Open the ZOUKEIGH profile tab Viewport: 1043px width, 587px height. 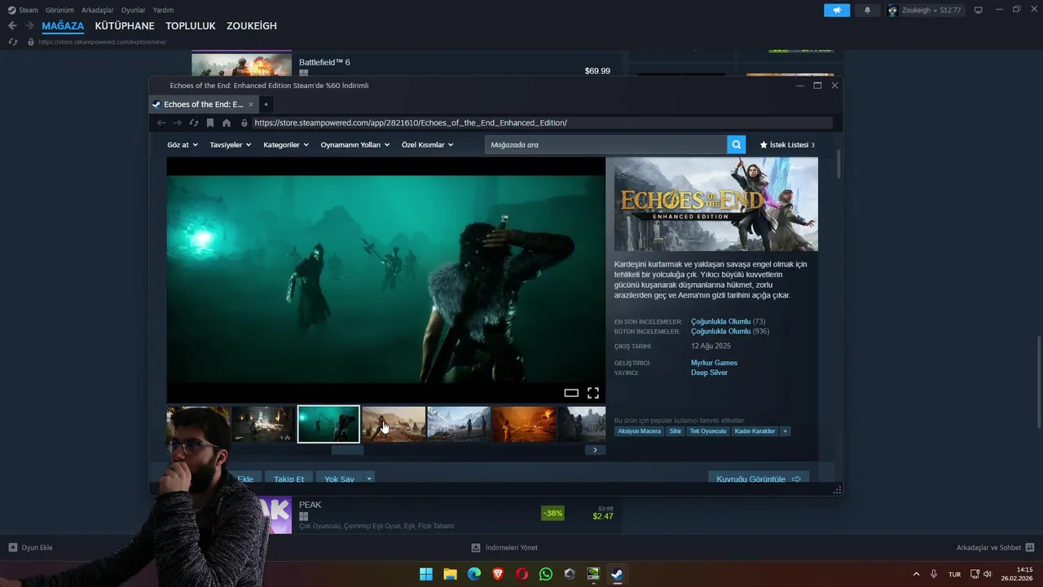[252, 26]
